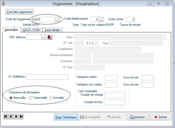175x128 pixels.
Task: Open the address book icon beside Réf. adresse
Action: tap(49, 37)
